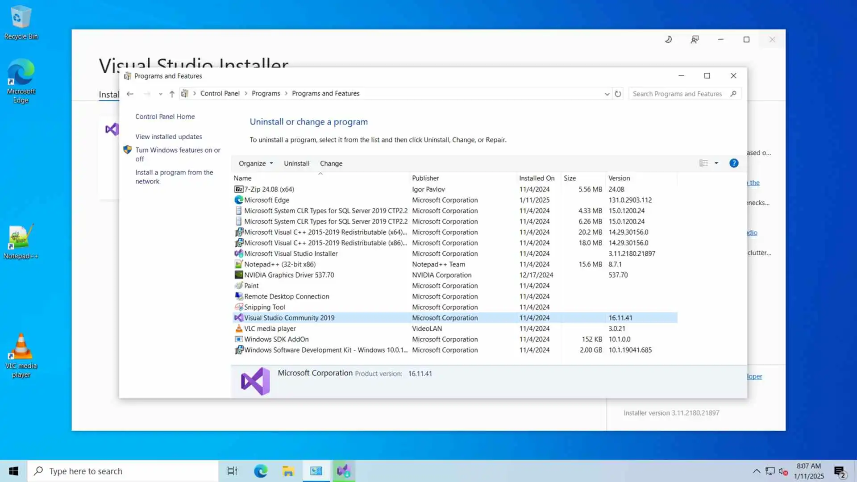Screen dimensions: 857x482
Task: Open the recent locations chevron
Action: (160, 94)
